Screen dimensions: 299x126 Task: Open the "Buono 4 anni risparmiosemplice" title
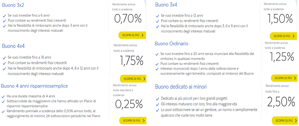pyautogui.click(x=34, y=86)
